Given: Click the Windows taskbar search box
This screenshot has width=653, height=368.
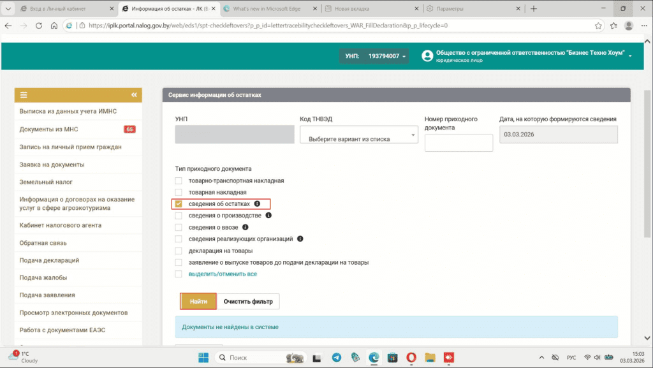Looking at the screenshot, I should click(x=260, y=358).
